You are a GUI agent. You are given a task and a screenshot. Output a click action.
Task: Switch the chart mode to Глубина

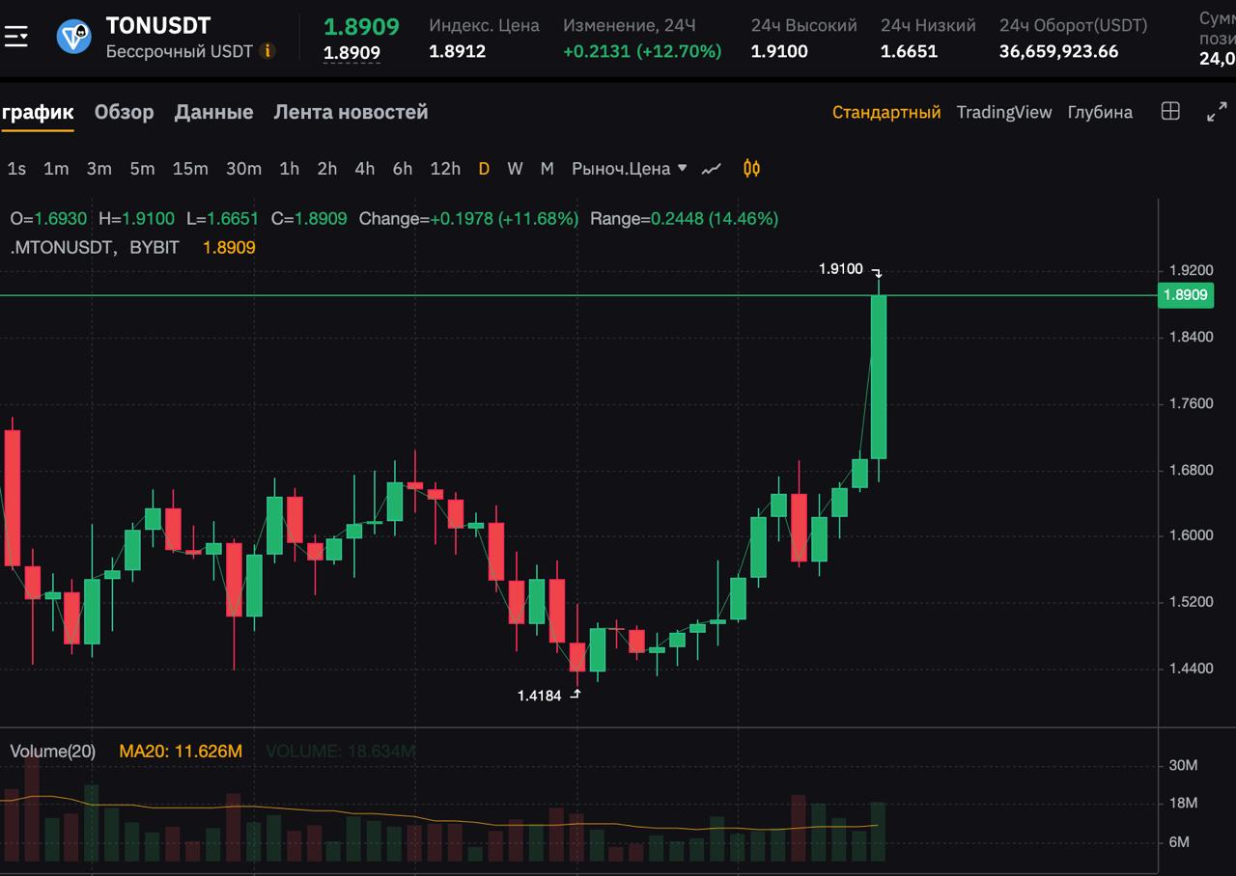tap(1100, 112)
